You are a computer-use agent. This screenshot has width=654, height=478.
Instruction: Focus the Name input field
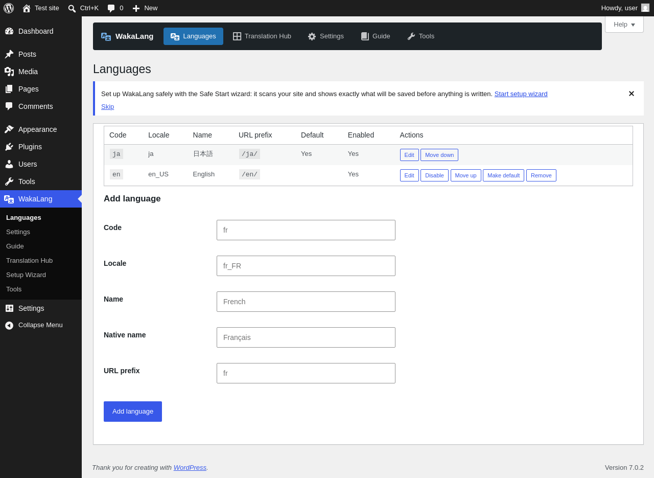306,302
